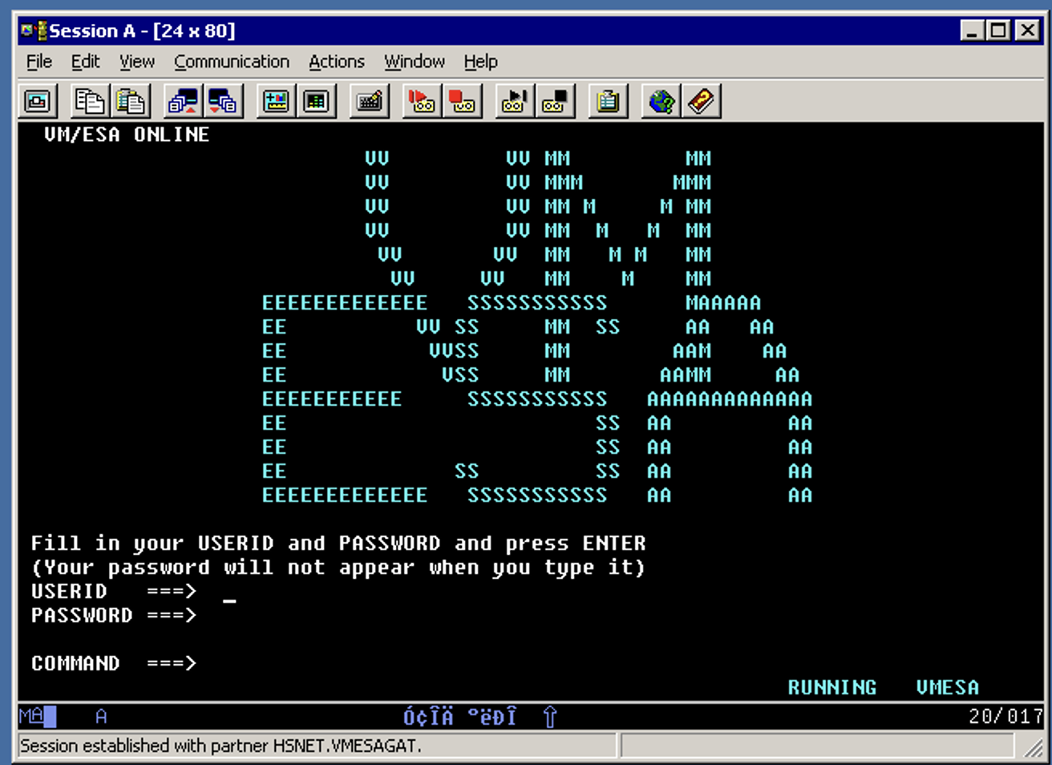Click the Color Mapping grid icon
This screenshot has height=765, width=1052.
coord(316,102)
